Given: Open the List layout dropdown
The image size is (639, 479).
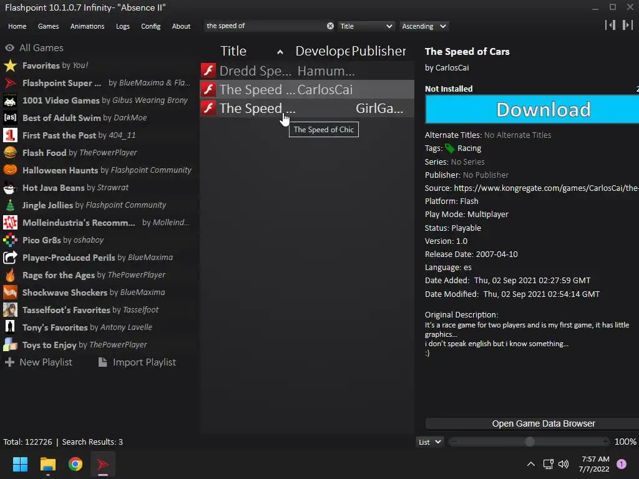Looking at the screenshot, I should (429, 442).
